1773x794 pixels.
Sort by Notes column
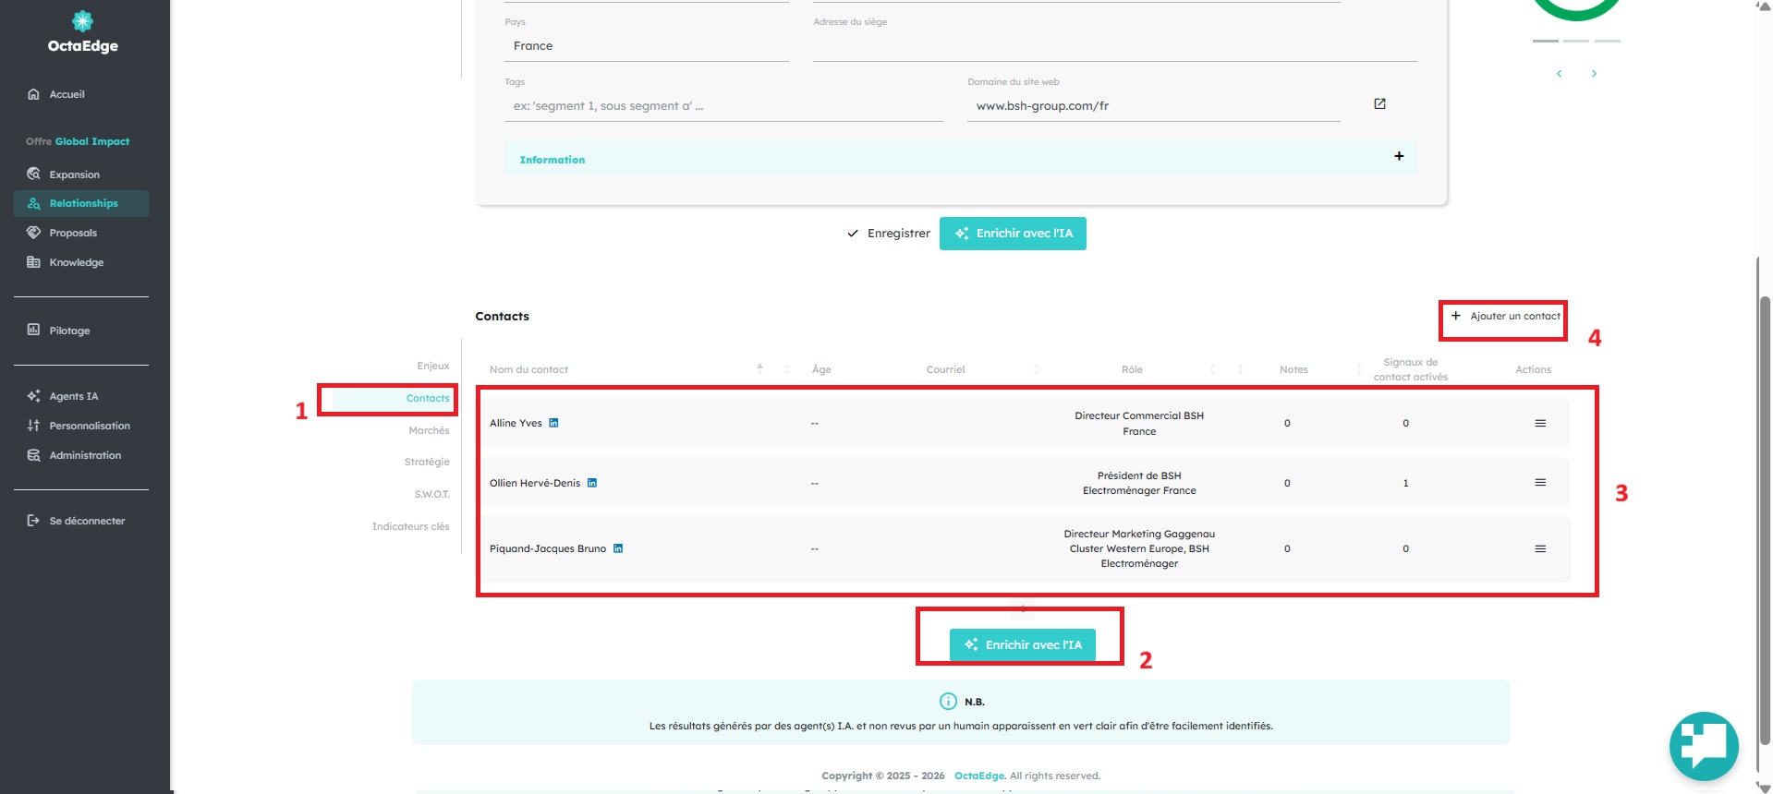(x=1293, y=369)
